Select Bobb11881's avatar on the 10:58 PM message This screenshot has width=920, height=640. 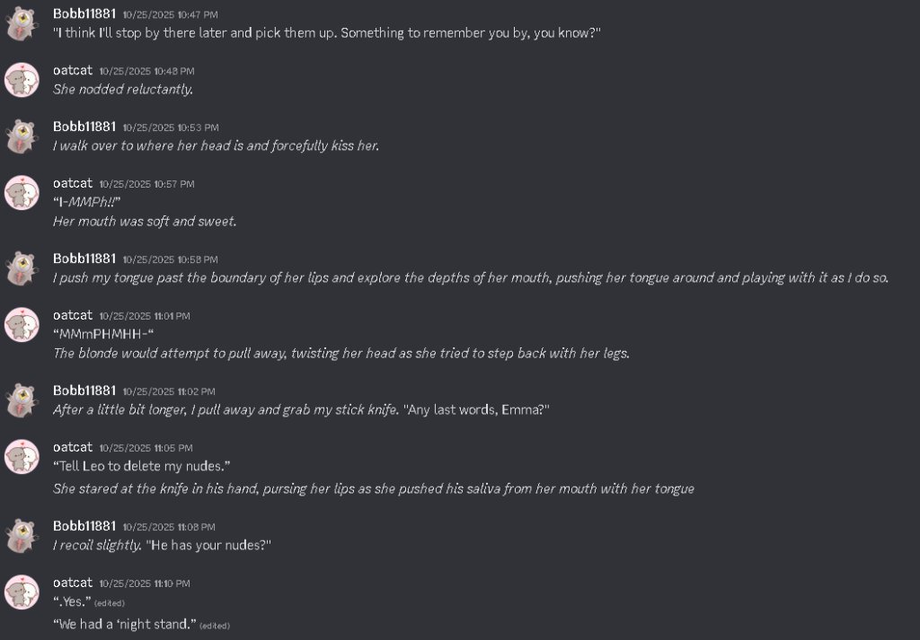[22, 268]
